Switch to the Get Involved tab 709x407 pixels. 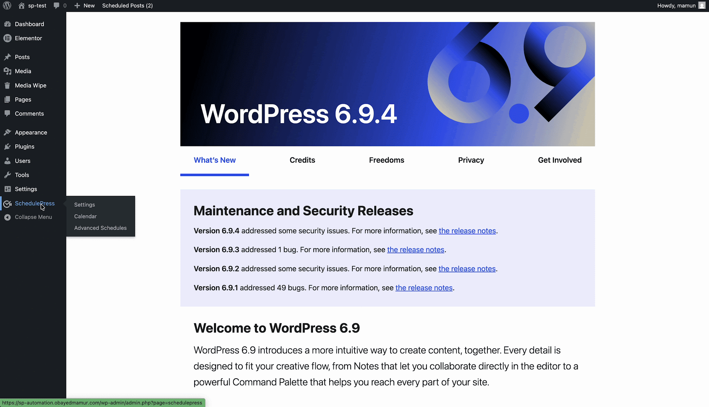[560, 160]
